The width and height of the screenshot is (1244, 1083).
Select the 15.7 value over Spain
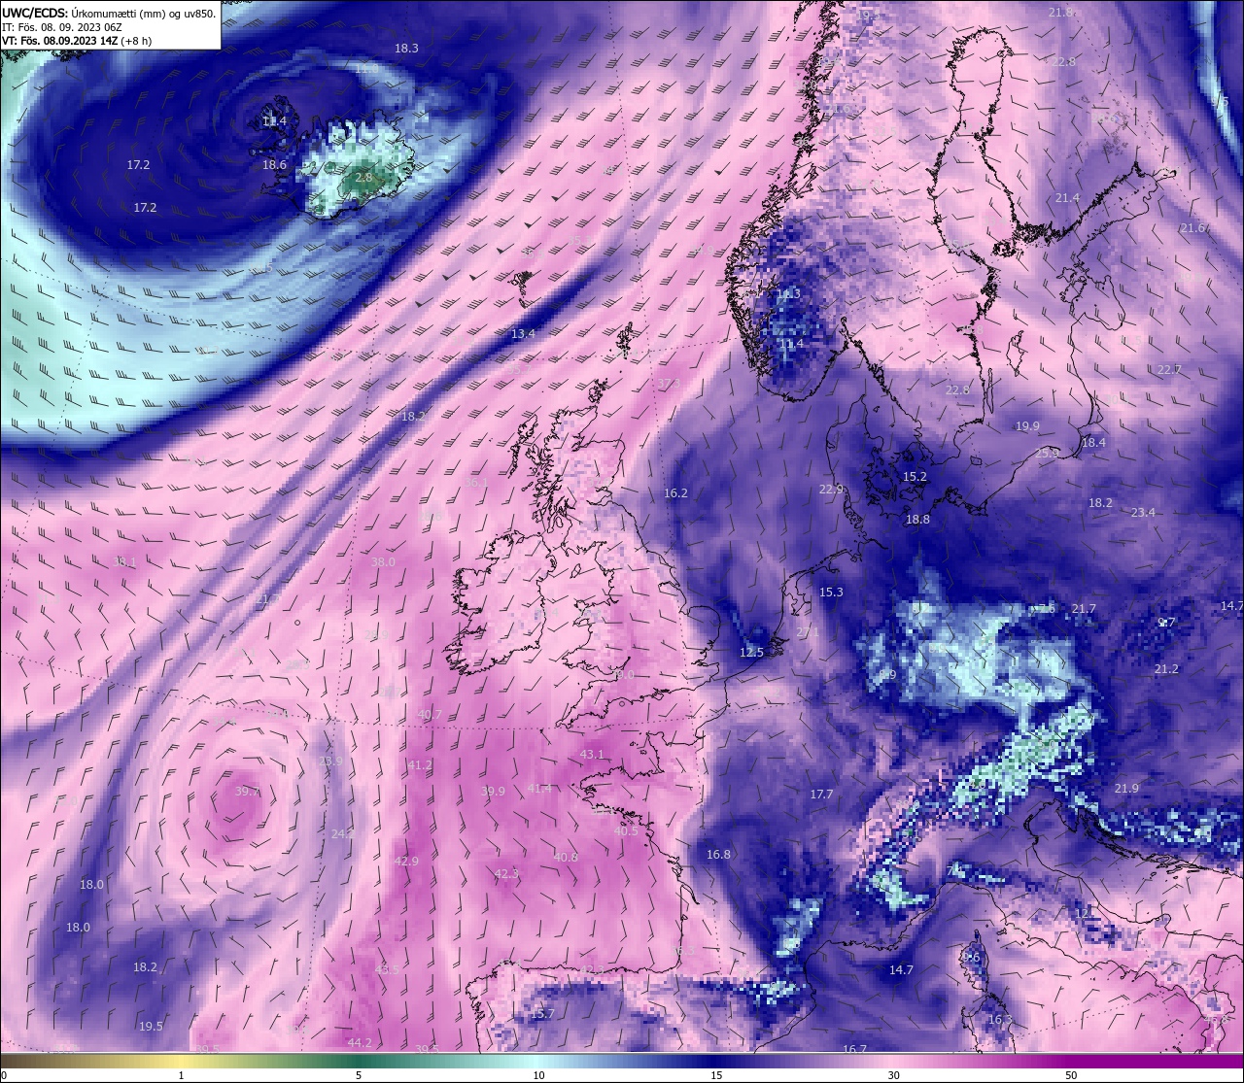click(x=542, y=1013)
